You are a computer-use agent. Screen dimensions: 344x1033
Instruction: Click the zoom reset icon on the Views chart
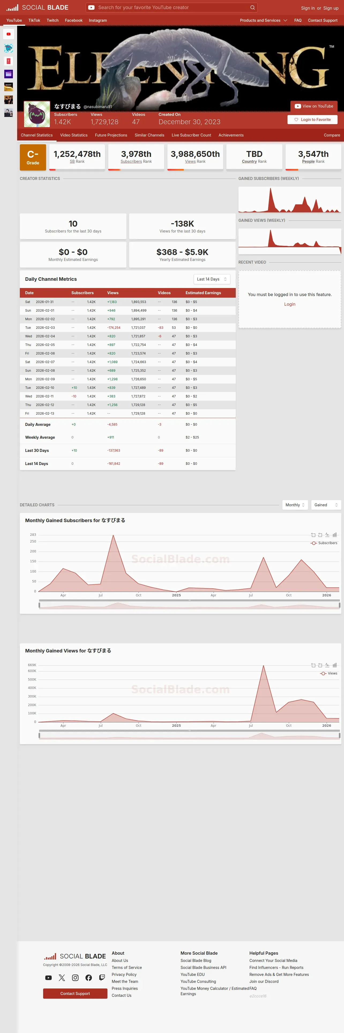[320, 665]
